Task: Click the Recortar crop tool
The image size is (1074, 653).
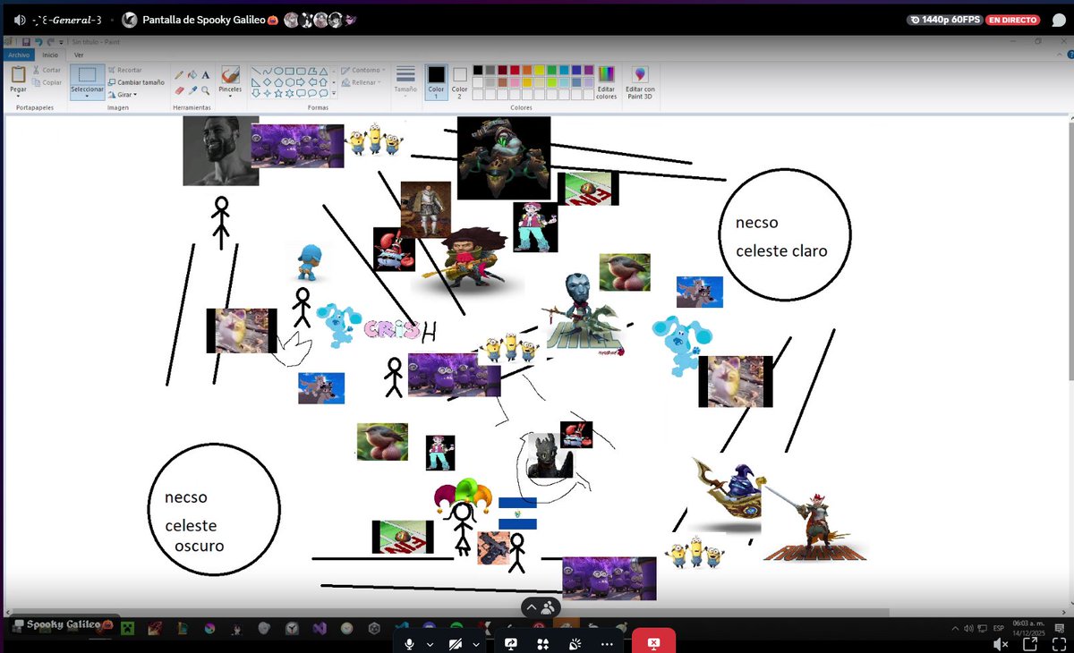Action: point(112,70)
